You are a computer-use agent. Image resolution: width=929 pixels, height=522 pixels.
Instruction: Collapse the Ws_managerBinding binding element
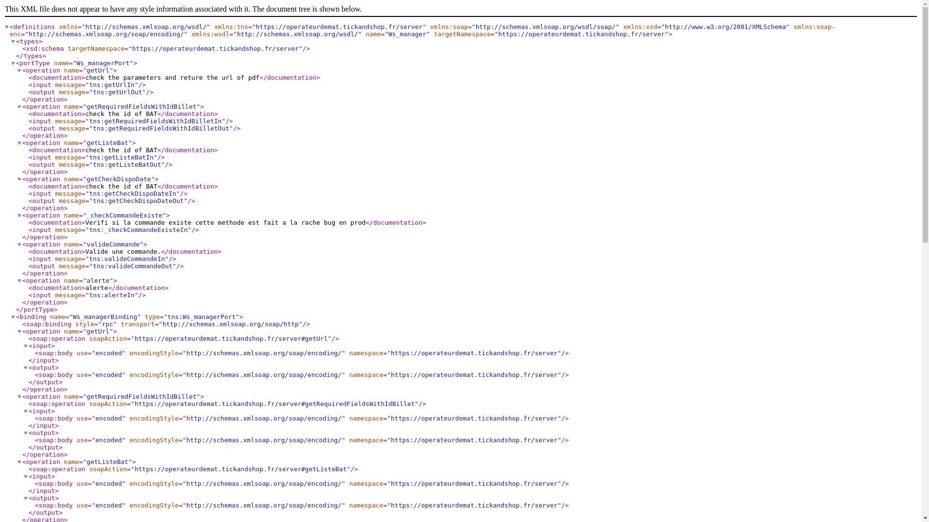coord(13,317)
